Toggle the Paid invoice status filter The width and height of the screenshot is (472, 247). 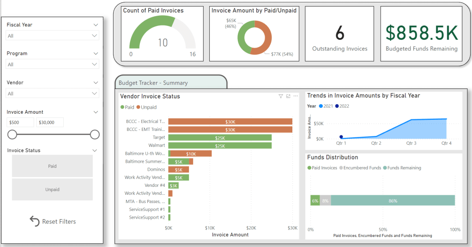tap(52, 166)
